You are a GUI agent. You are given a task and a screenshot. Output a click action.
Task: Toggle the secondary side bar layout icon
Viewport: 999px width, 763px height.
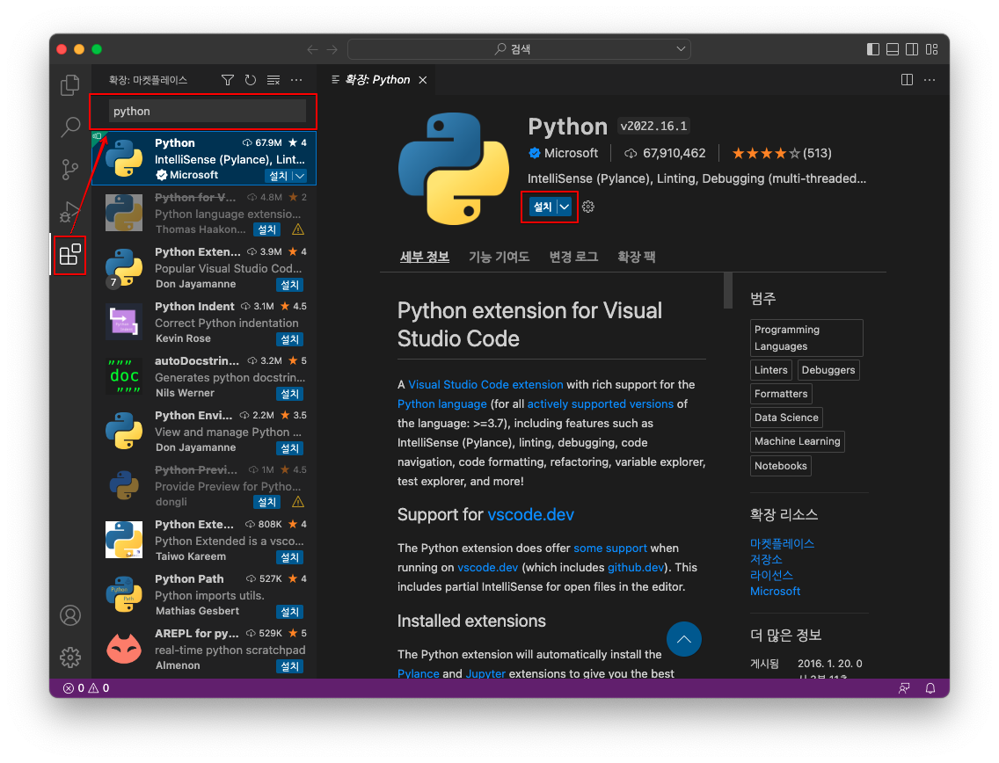click(x=912, y=49)
